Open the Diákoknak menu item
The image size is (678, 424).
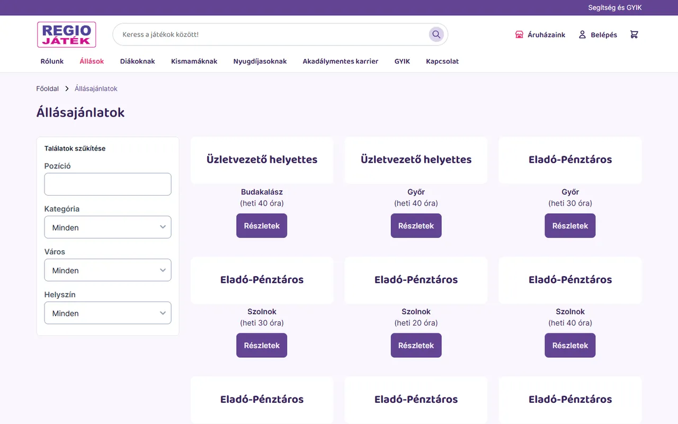[138, 61]
